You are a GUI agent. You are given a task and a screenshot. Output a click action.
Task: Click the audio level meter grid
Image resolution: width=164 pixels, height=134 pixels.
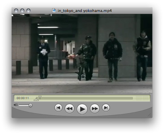pyautogui.click(x=142, y=98)
